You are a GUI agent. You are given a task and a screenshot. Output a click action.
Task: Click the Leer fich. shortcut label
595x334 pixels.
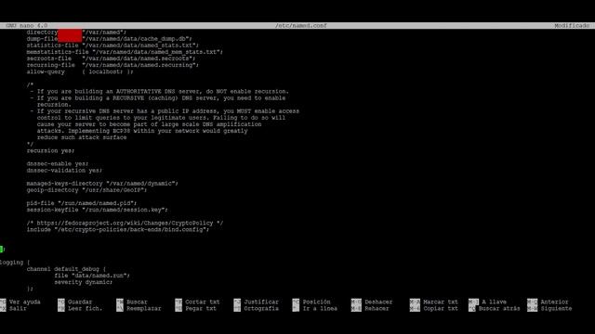[85, 309]
